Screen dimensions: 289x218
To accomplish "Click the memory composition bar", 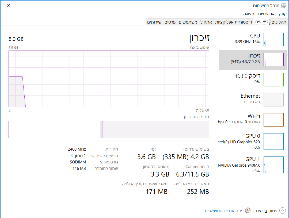I will pos(109,129).
